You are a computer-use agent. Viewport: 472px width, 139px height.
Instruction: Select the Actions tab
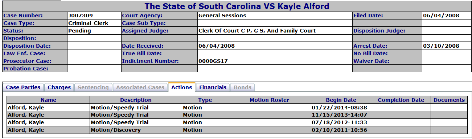181,87
